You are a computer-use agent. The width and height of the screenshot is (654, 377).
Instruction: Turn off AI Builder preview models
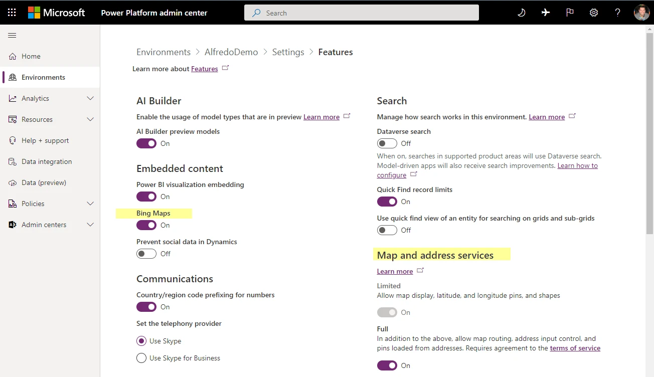click(x=146, y=143)
